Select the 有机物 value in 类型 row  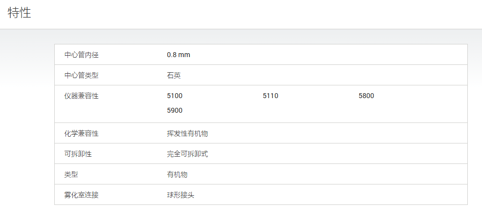pyautogui.click(x=177, y=175)
